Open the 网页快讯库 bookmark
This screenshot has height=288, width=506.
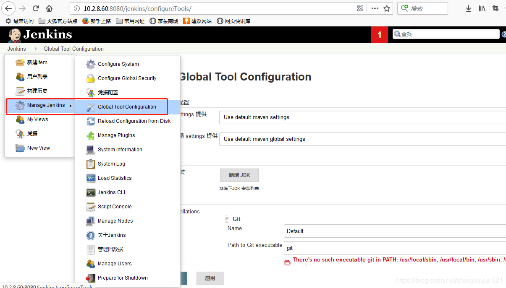[x=233, y=21]
